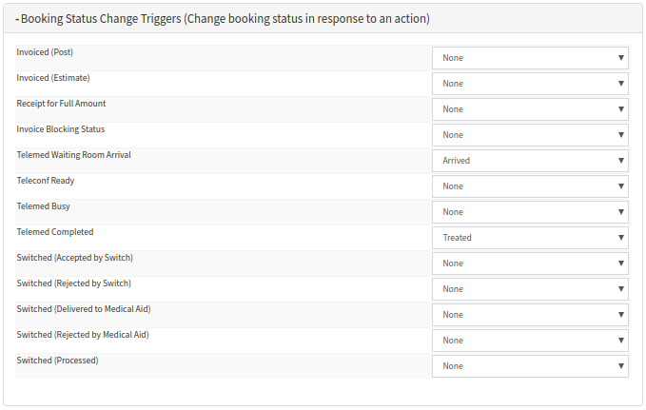Click the Switched (Processed) row label
The height and width of the screenshot is (410, 646).
pos(57,361)
